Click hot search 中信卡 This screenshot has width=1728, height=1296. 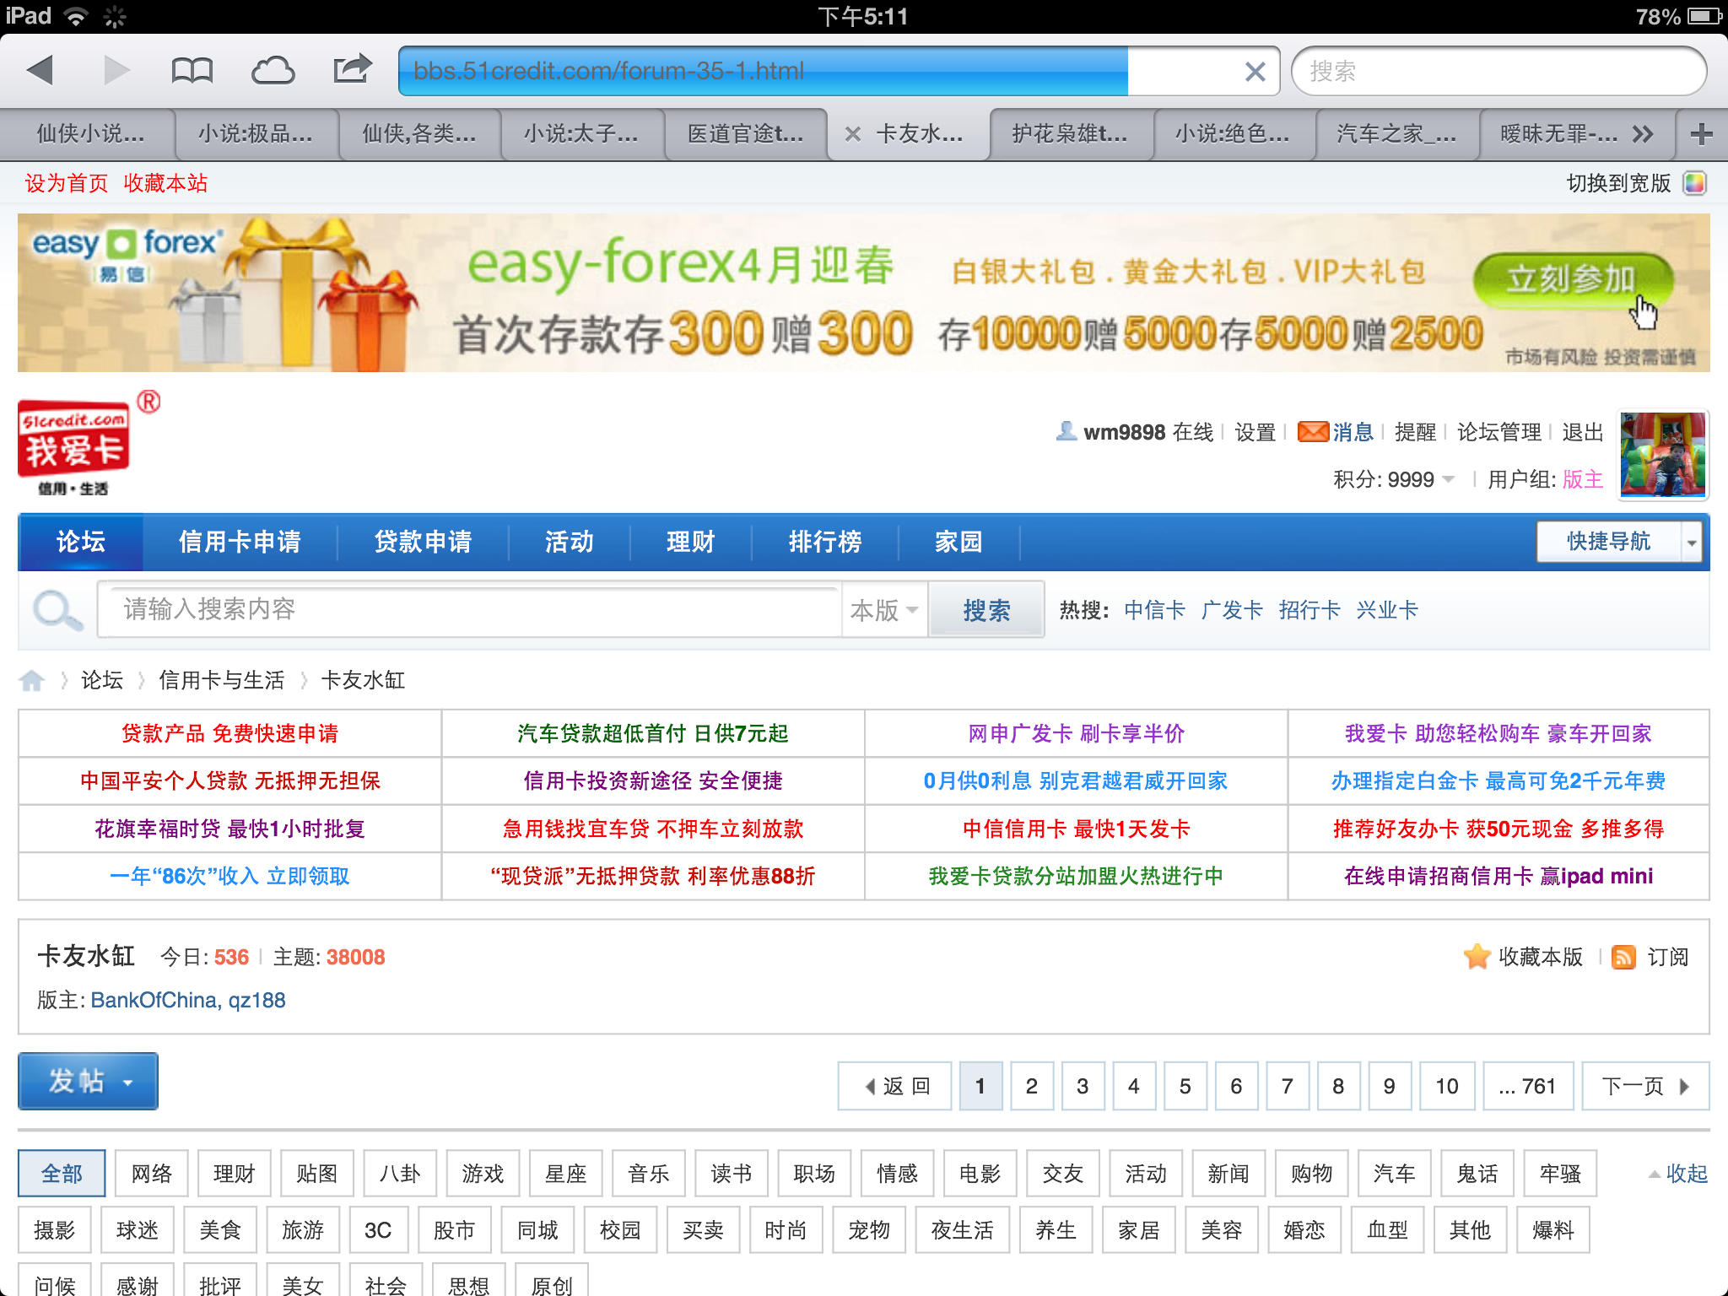[1154, 610]
